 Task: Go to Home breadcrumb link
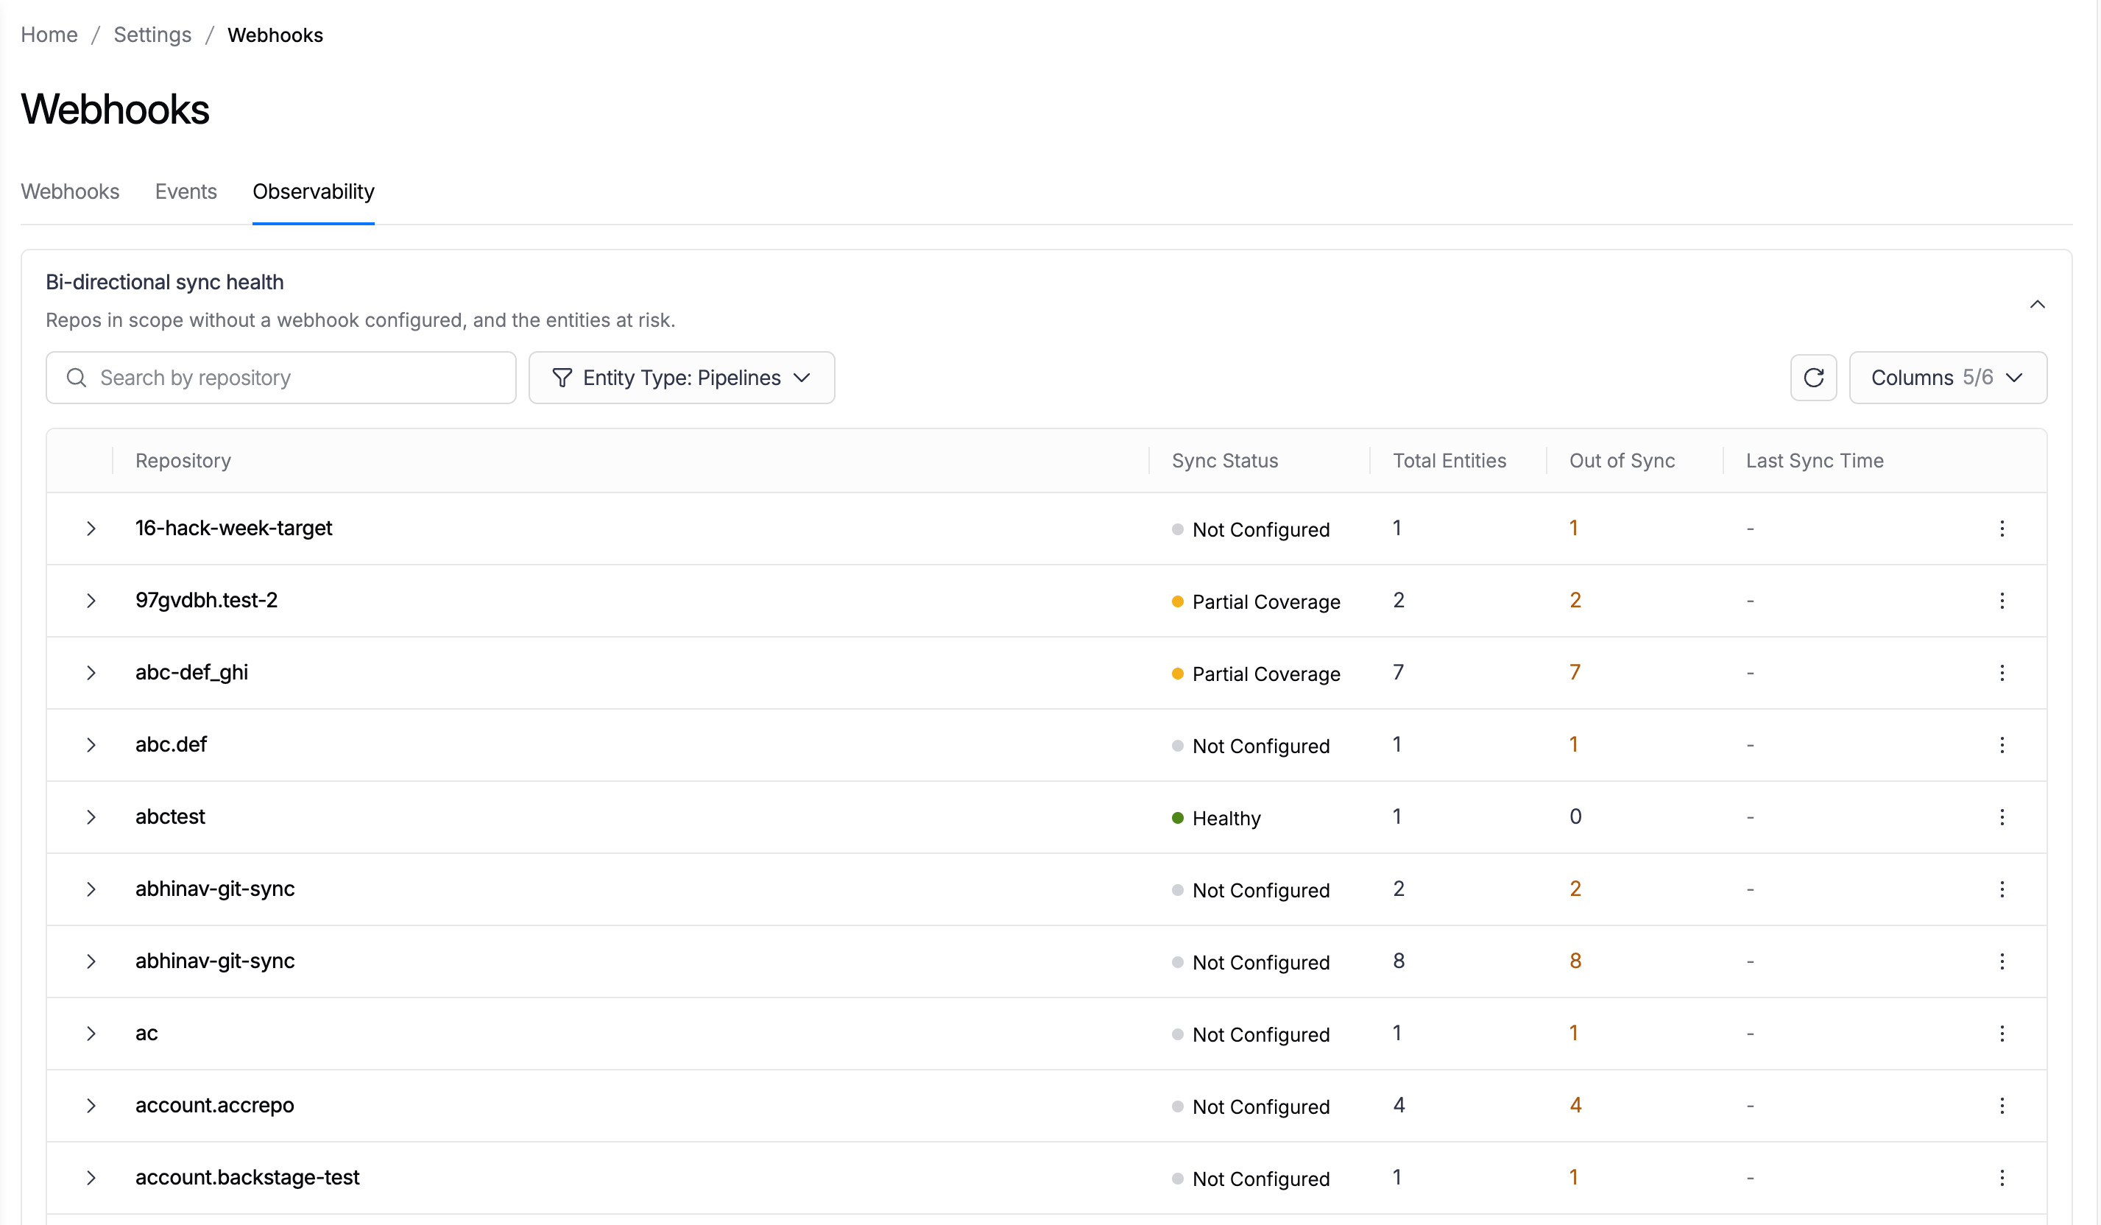49,35
